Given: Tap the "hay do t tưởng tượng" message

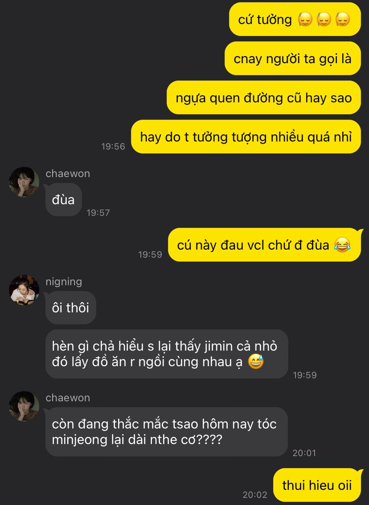Looking at the screenshot, I should click(246, 137).
